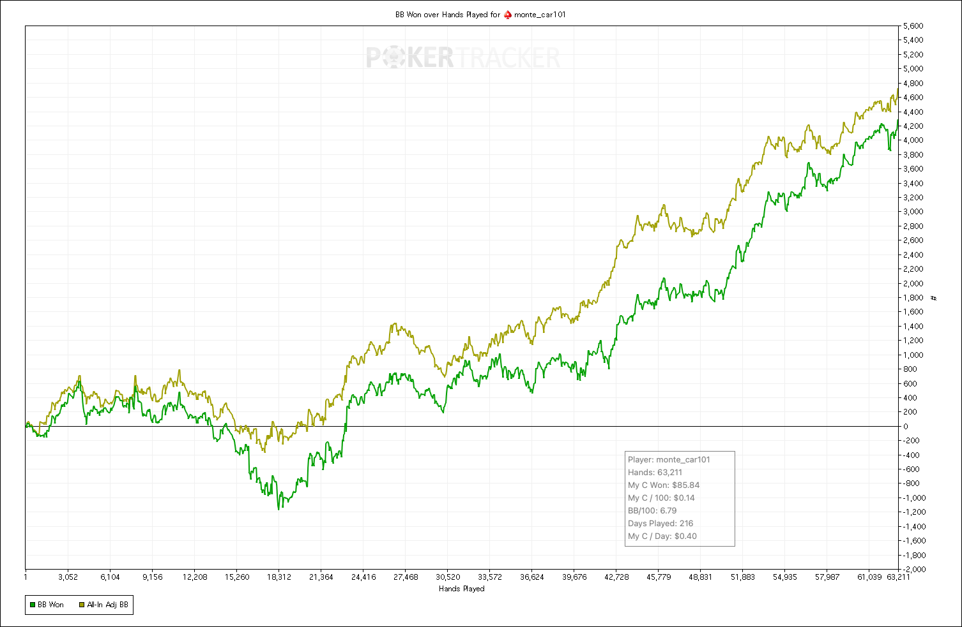The width and height of the screenshot is (962, 627).
Task: Click the '15,260' x-axis tick label
Action: point(237,577)
